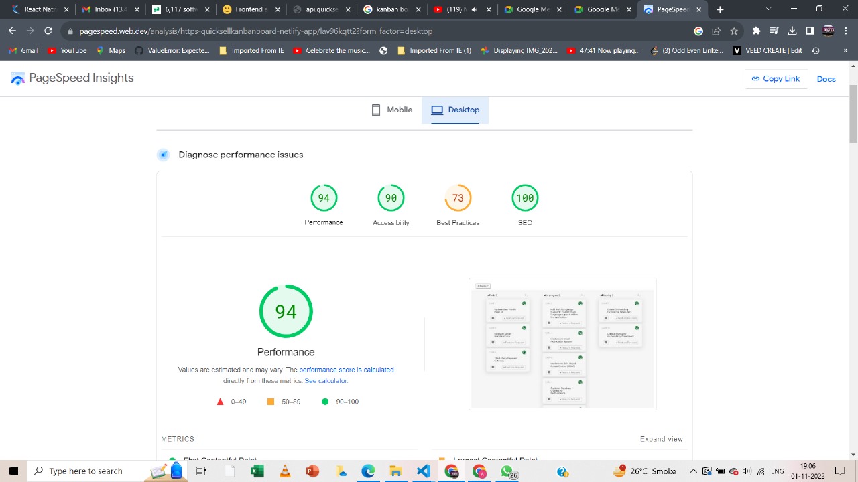The height and width of the screenshot is (482, 858).
Task: Open VEED CREATE bookmark
Action: (x=768, y=50)
